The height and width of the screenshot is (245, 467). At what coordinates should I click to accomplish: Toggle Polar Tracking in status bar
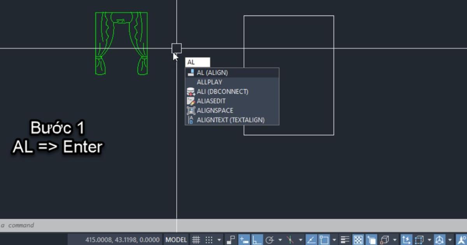(269, 240)
